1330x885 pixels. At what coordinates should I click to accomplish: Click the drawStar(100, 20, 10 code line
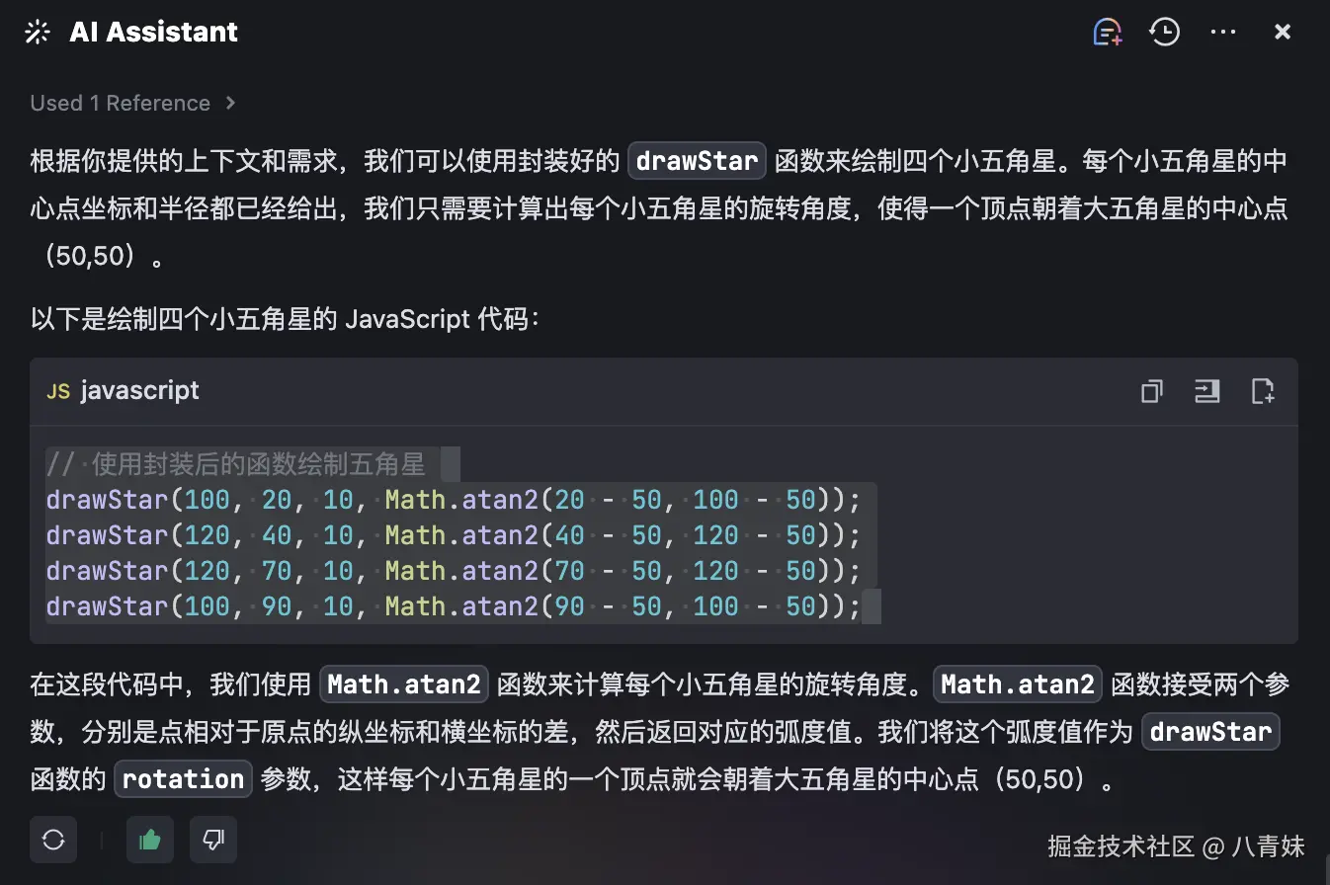(454, 500)
